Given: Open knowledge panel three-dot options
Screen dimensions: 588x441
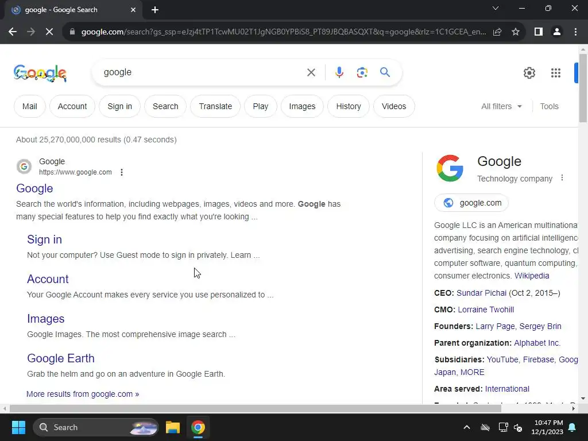Looking at the screenshot, I should [562, 178].
